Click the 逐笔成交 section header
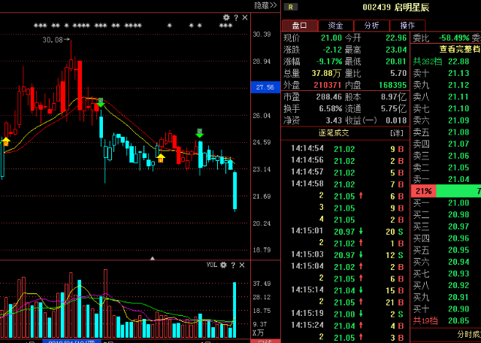The image size is (481, 343). (x=334, y=133)
